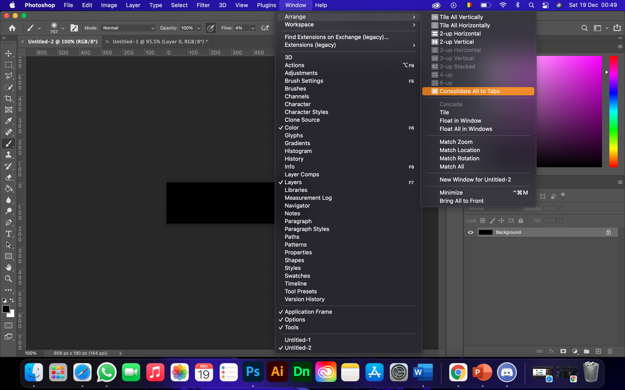The height and width of the screenshot is (390, 625).
Task: Open the brush Mode dropdown
Action: coord(128,28)
